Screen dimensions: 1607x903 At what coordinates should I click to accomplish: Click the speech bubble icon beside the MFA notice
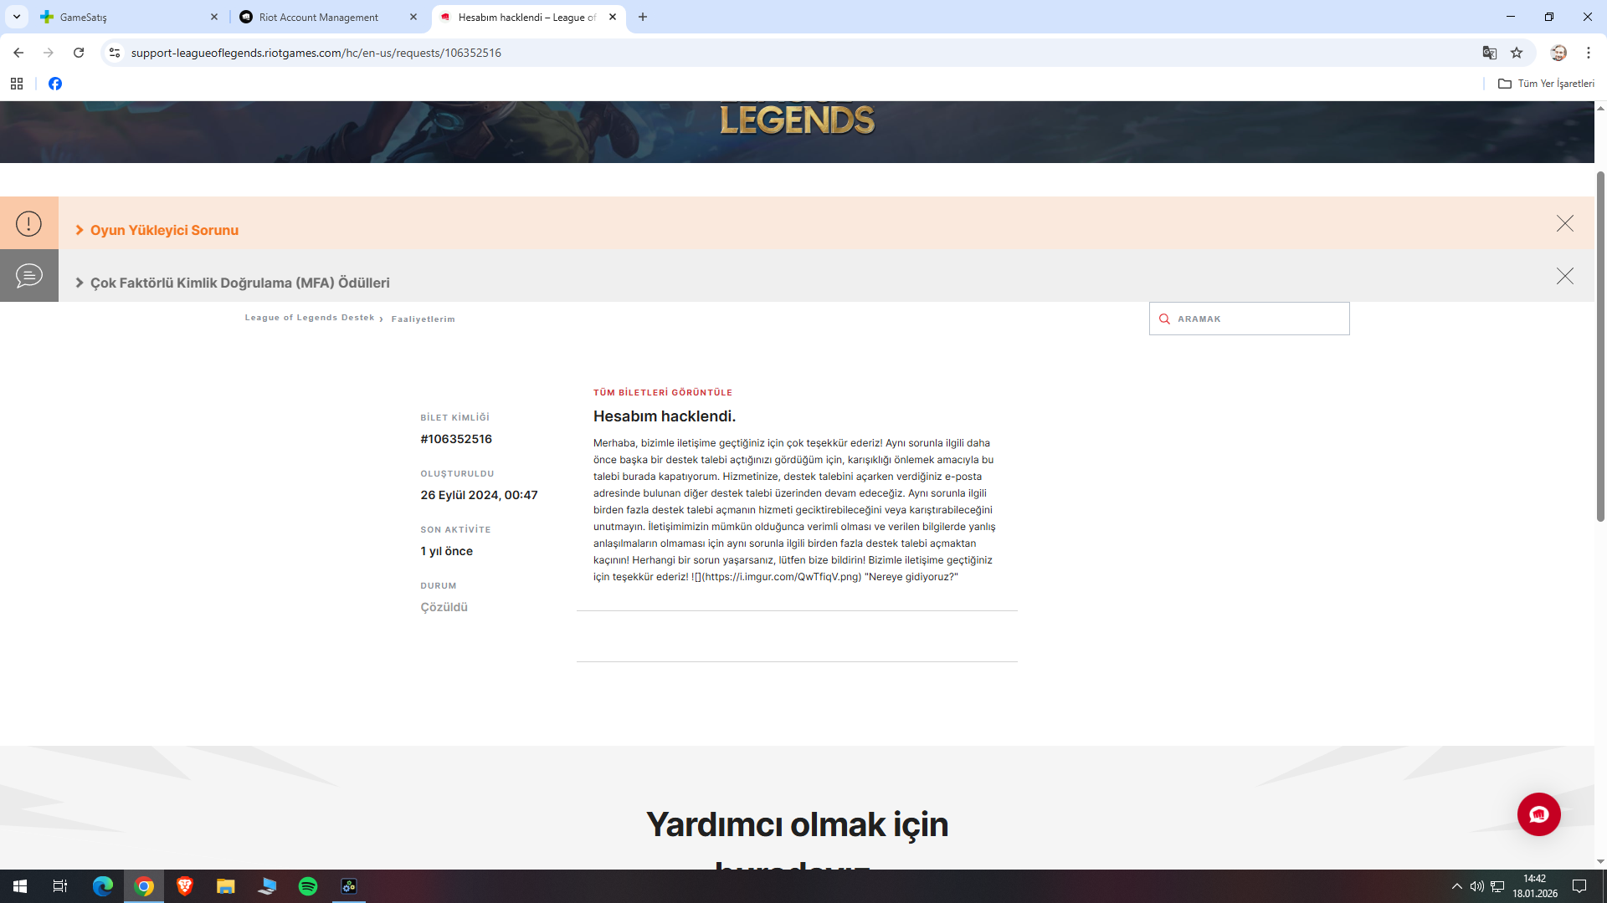pyautogui.click(x=28, y=276)
